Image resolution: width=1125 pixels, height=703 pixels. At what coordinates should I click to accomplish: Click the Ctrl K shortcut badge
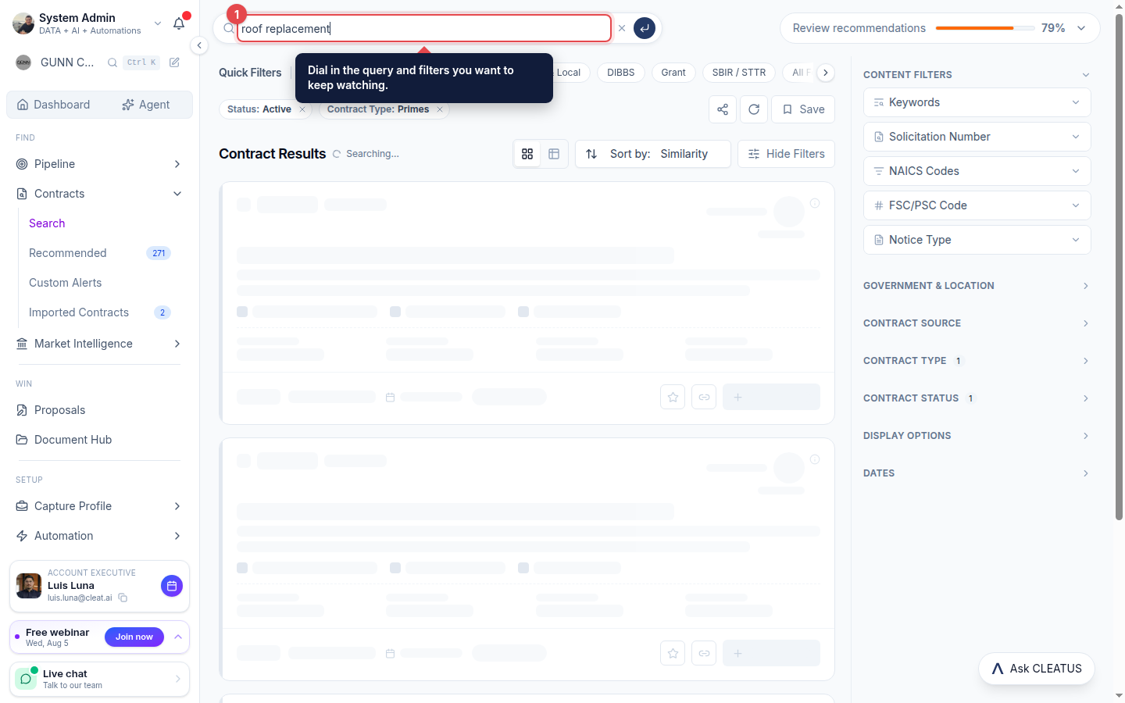(142, 62)
